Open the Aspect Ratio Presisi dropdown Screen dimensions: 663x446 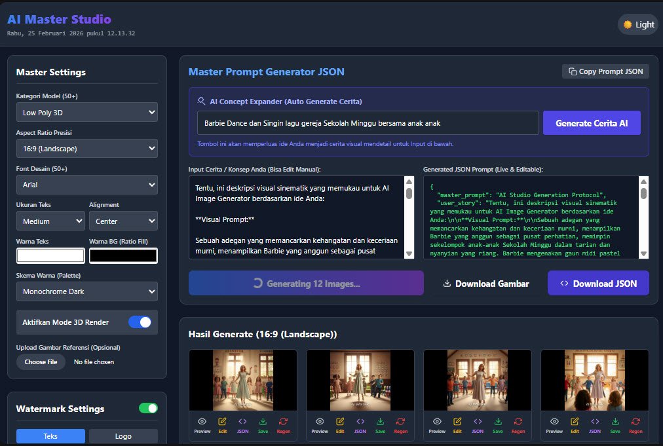pyautogui.click(x=87, y=149)
